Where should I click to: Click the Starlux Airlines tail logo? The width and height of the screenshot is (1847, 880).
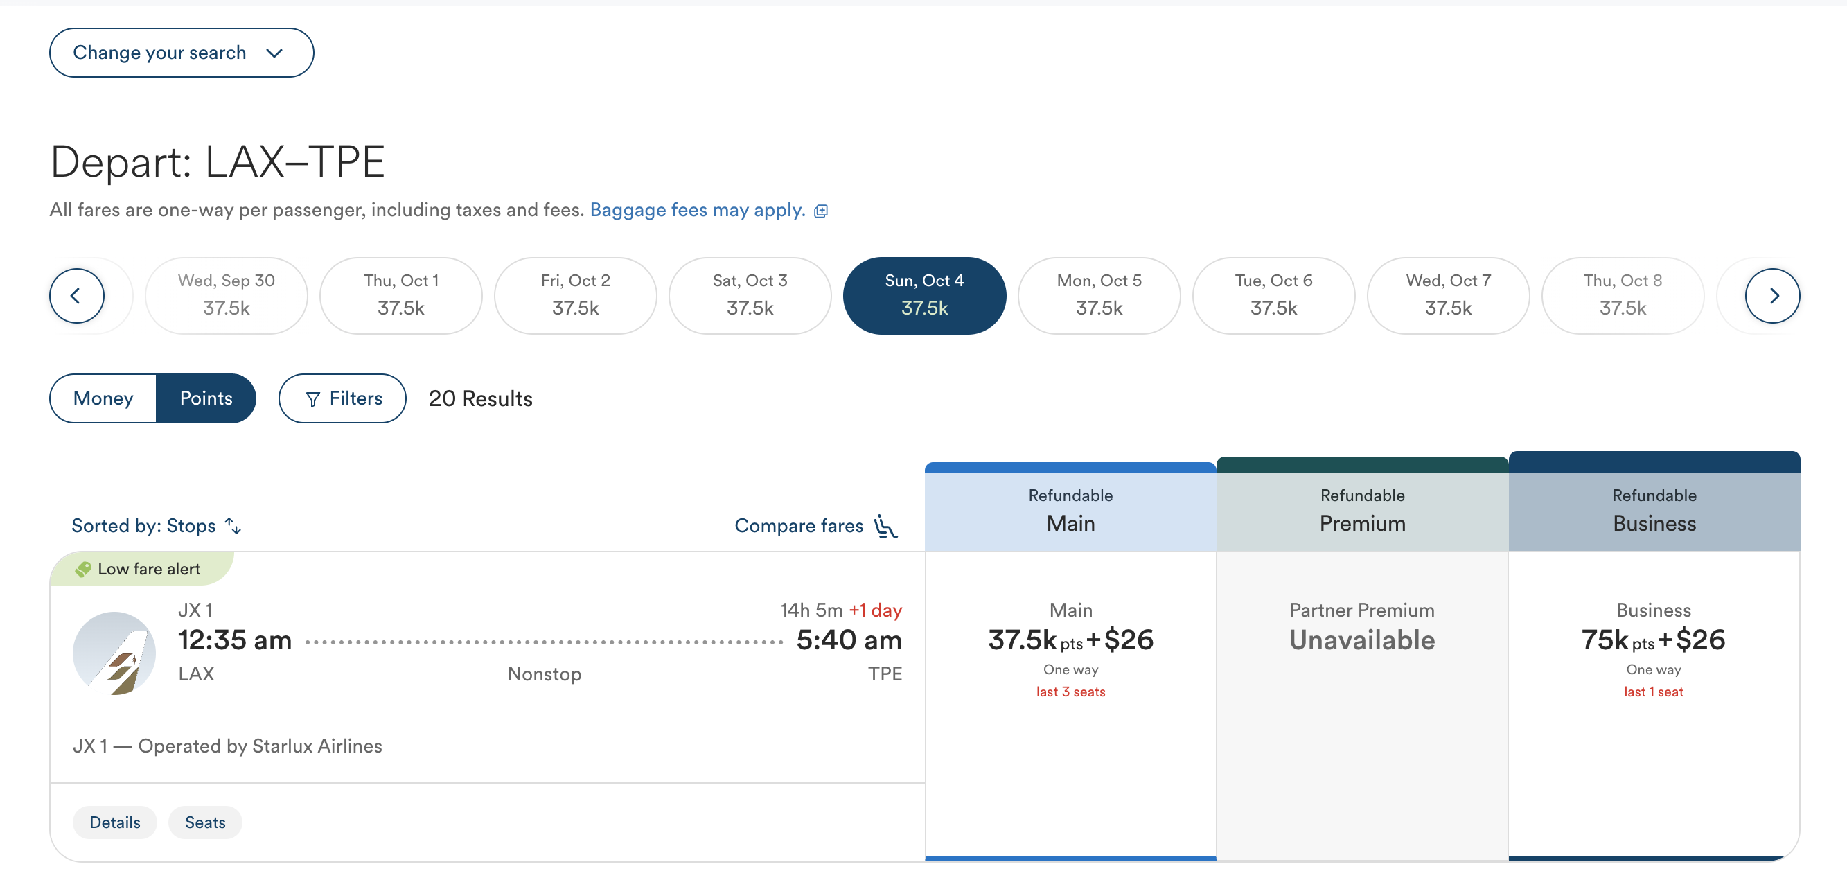pos(114,653)
